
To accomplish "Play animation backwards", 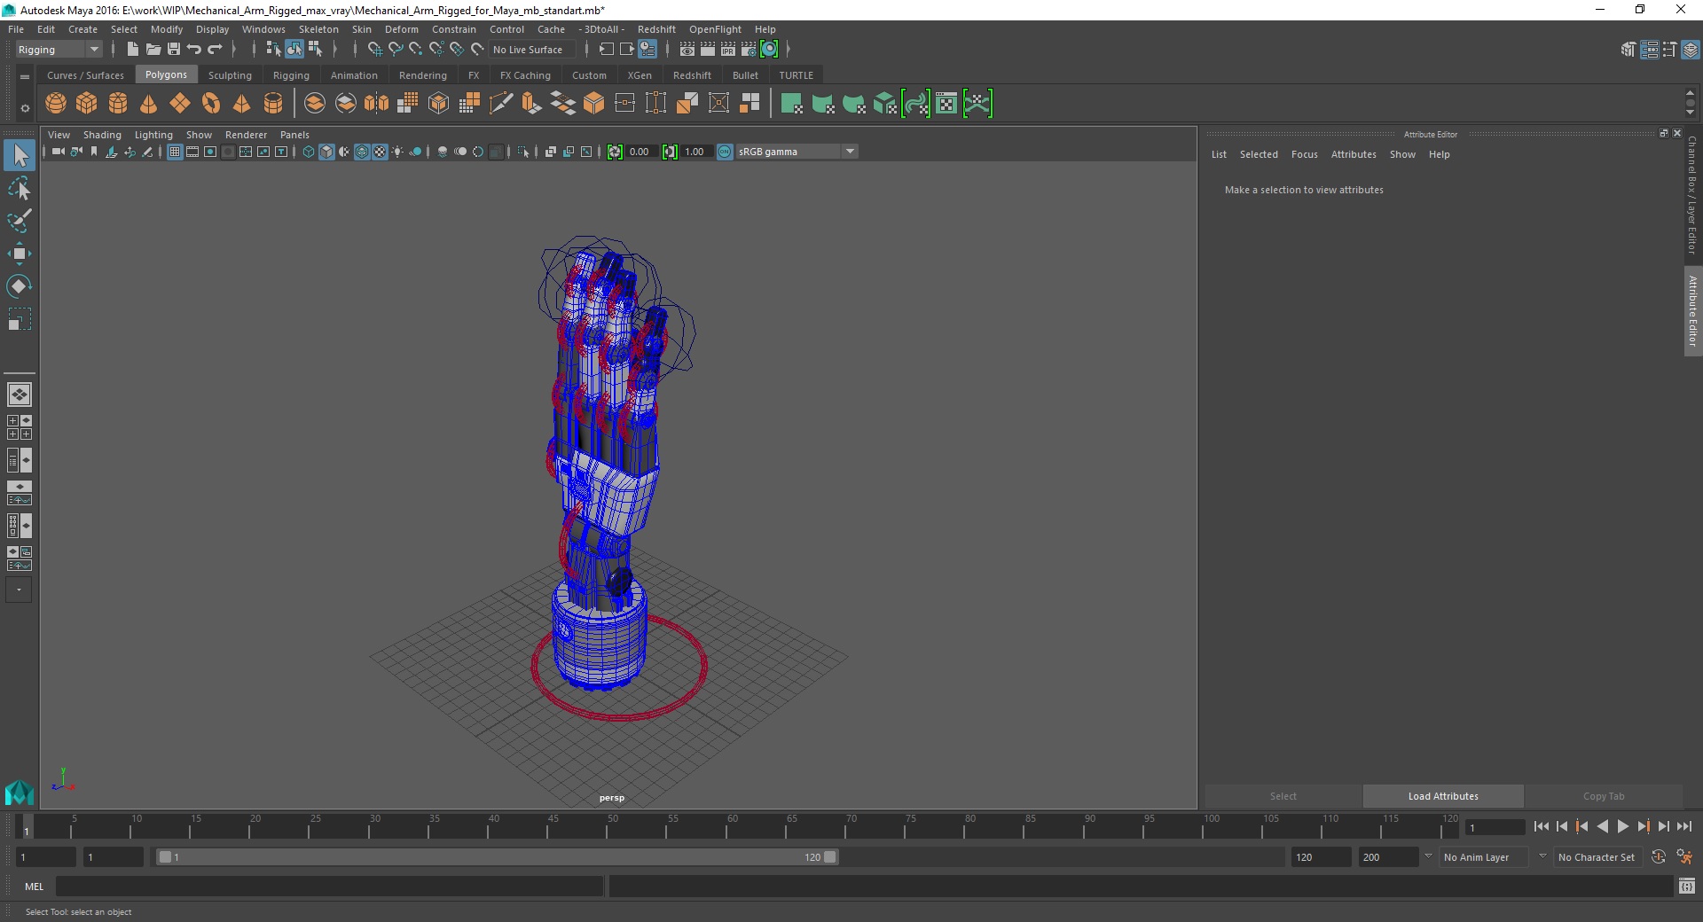I will click(1602, 826).
